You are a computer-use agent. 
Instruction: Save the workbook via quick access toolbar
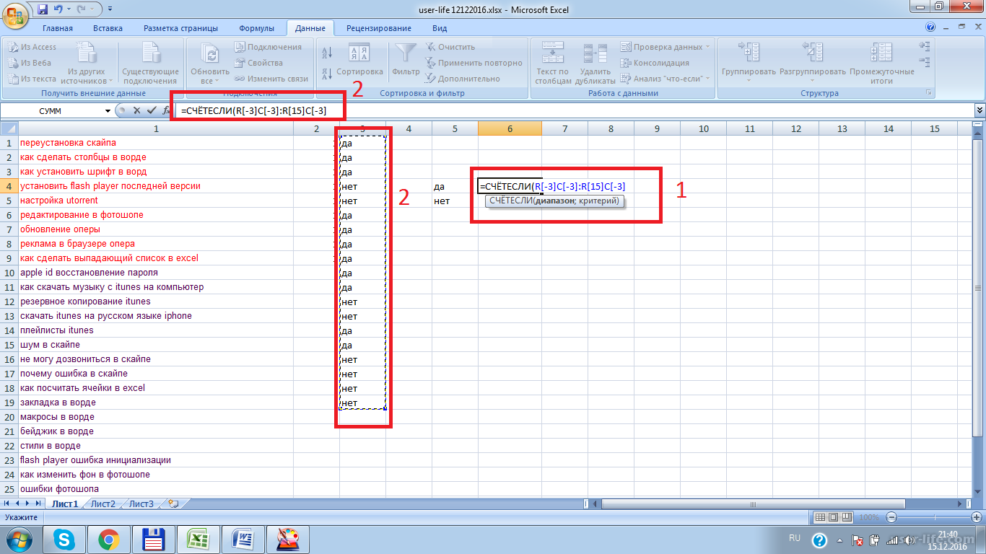[x=43, y=9]
